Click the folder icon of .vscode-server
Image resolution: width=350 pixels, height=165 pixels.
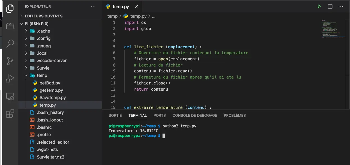[x=32, y=60]
